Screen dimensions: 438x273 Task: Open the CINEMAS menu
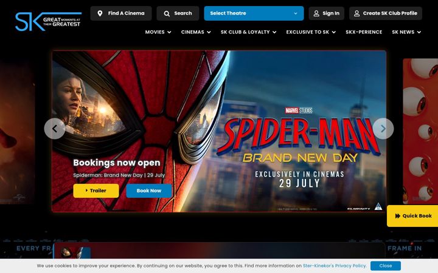pos(192,32)
